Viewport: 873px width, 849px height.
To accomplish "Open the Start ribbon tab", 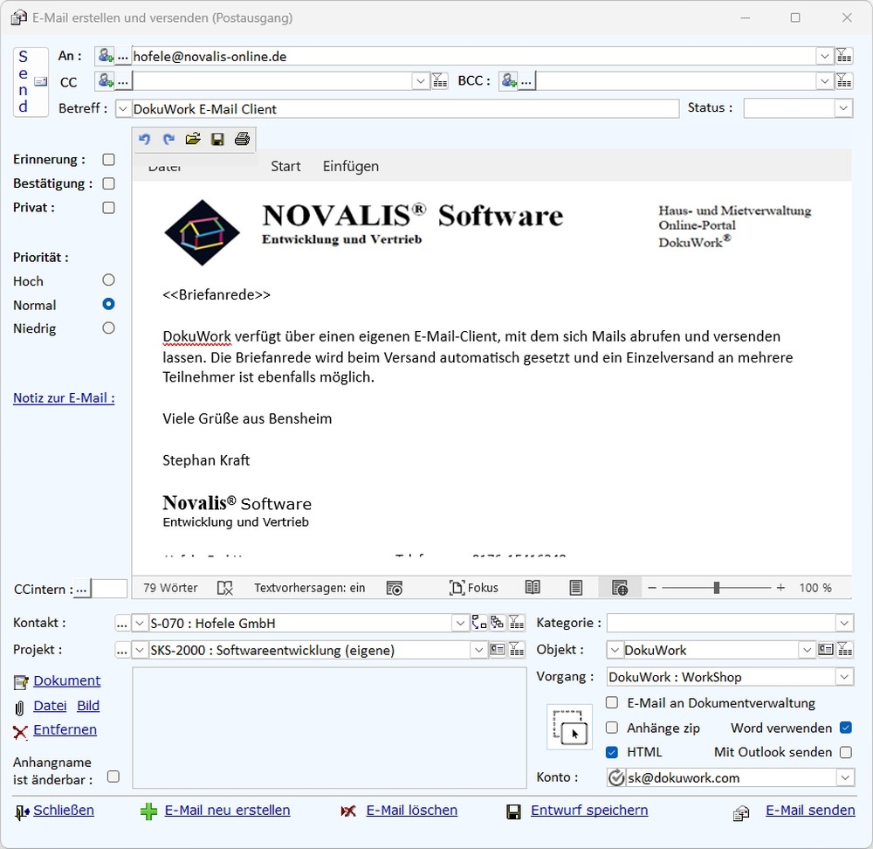I will pos(285,166).
